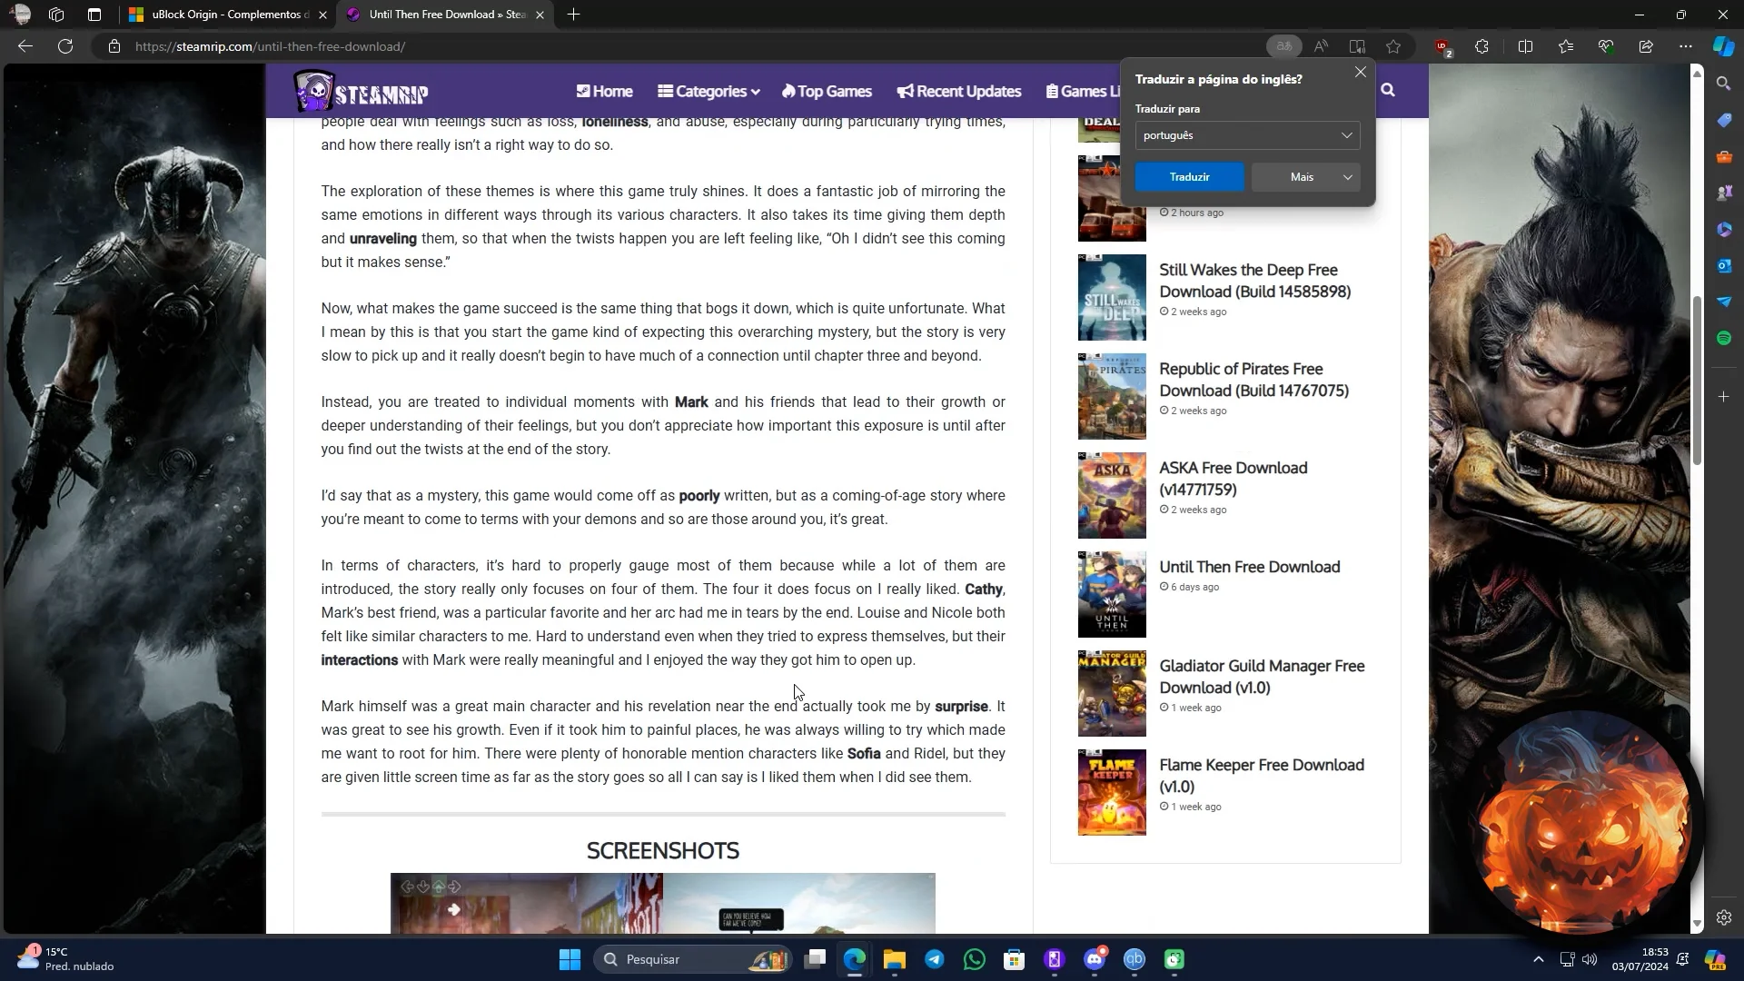
Task: Click the page vertical scrollbar thumb
Action: pyautogui.click(x=1696, y=381)
